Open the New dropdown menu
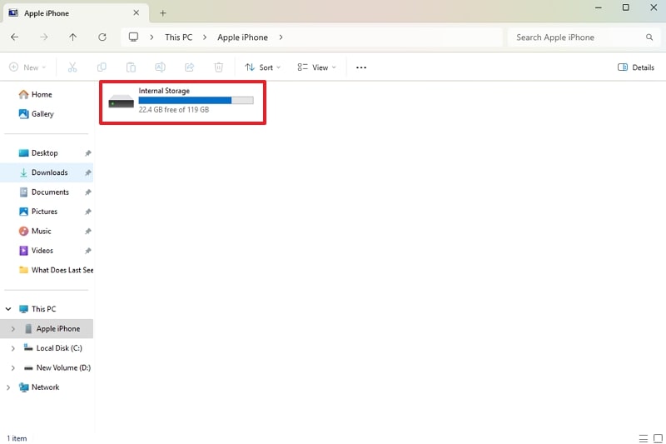Image resolution: width=666 pixels, height=444 pixels. [27, 67]
